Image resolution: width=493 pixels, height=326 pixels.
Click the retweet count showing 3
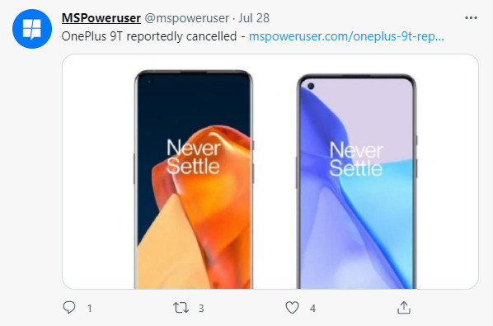tap(201, 308)
